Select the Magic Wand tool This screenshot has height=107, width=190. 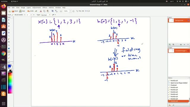9,39
